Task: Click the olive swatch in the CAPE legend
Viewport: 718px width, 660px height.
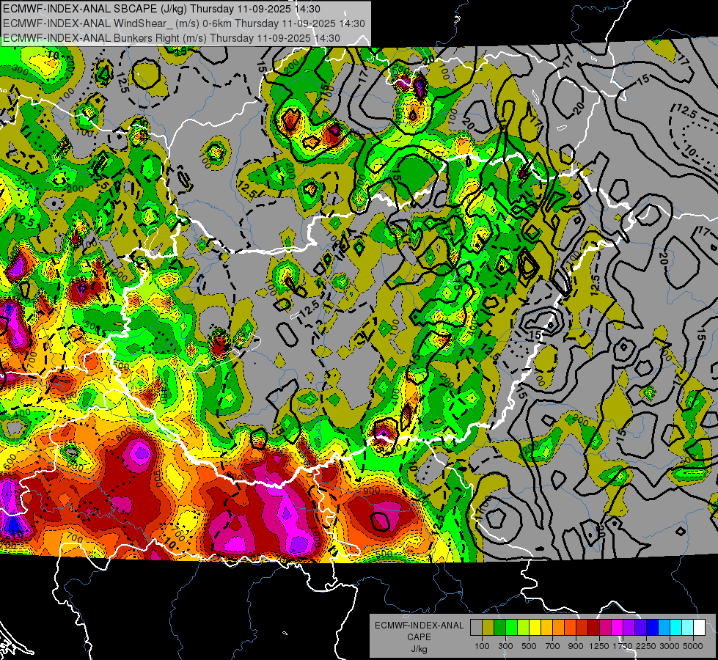Action: (x=488, y=628)
